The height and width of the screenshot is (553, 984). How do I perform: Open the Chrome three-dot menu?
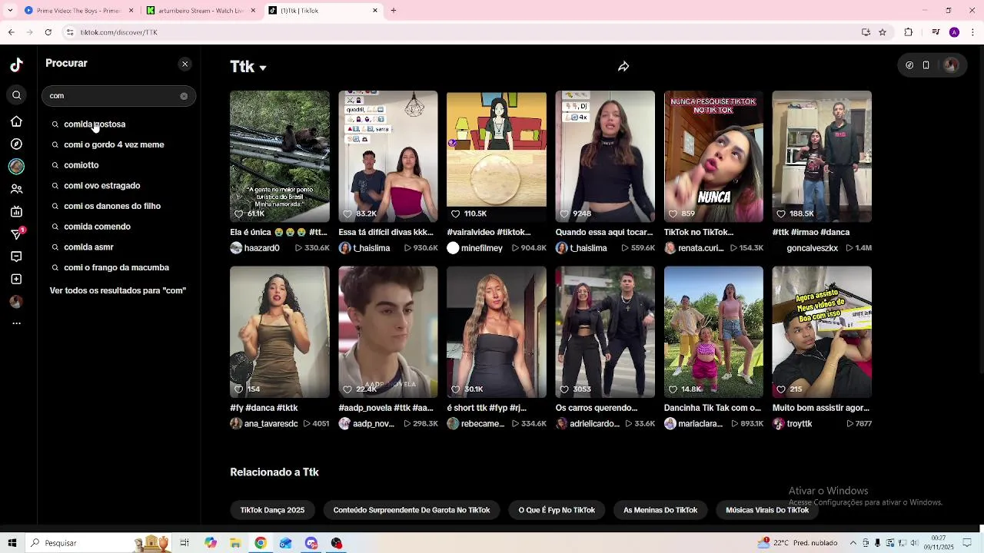(973, 32)
